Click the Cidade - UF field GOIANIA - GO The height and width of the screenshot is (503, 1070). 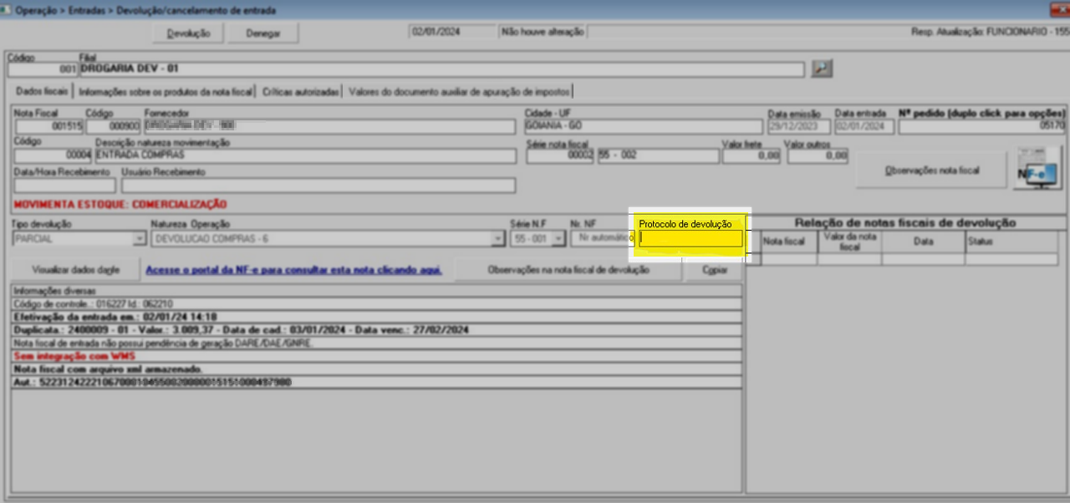[642, 126]
